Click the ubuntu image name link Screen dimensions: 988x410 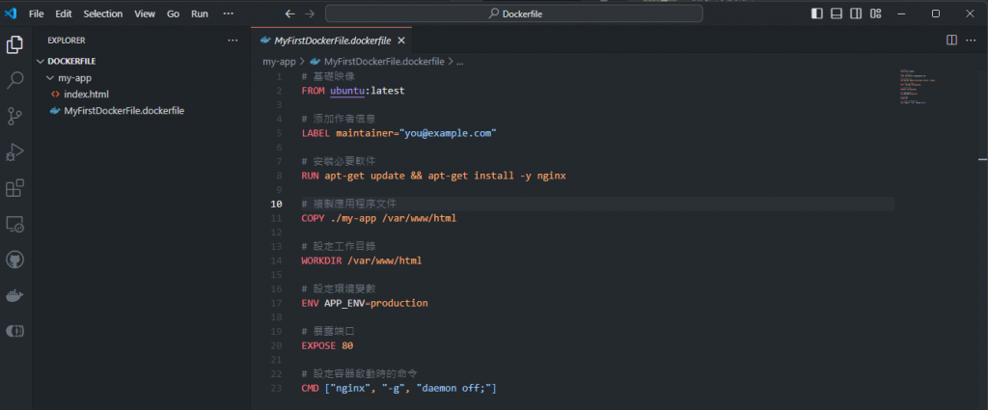click(x=347, y=91)
